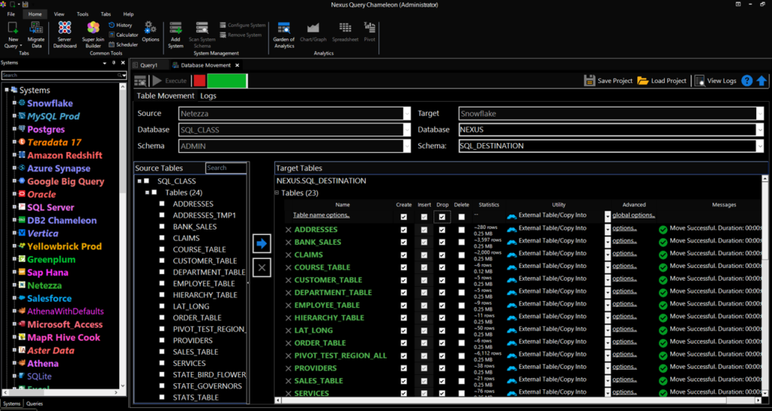Launch Migrate Data
The height and width of the screenshot is (411, 772).
[36, 35]
